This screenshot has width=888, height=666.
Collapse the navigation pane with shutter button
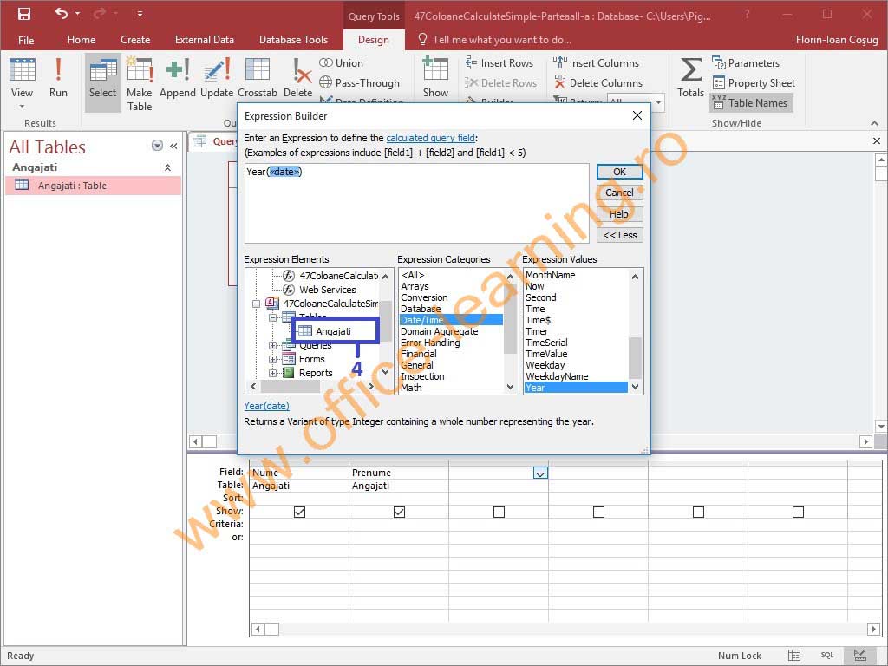(x=173, y=146)
